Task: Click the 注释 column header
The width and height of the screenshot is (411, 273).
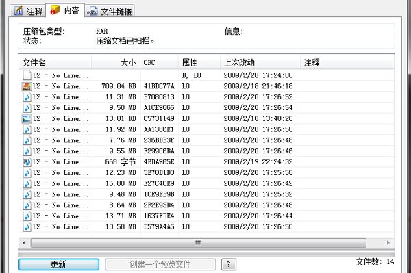Action: coord(347,62)
